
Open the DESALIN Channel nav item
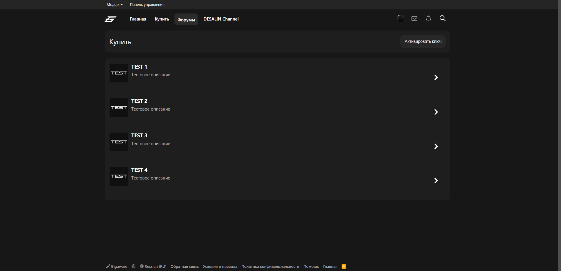pos(221,19)
